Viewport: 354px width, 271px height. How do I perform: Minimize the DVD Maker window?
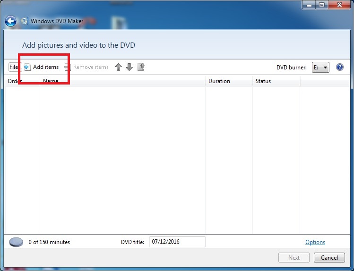click(x=309, y=5)
